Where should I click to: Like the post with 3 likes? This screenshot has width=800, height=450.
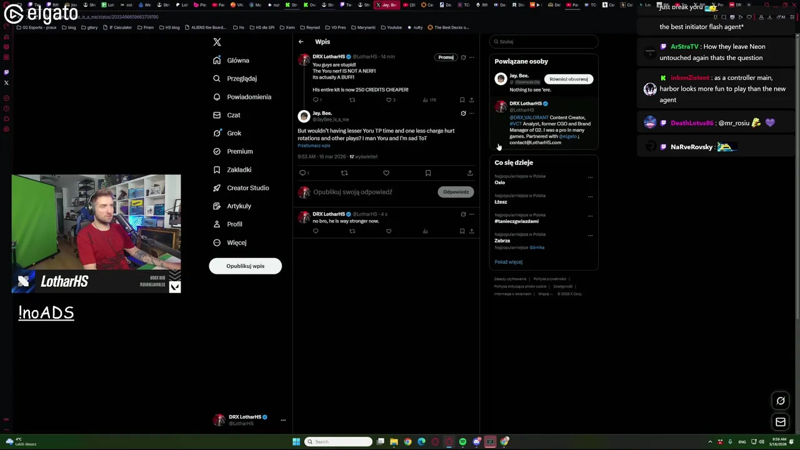click(x=389, y=100)
